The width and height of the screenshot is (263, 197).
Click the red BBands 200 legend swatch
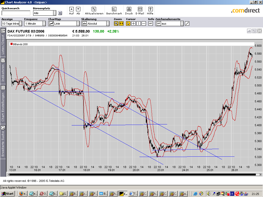[11, 44]
